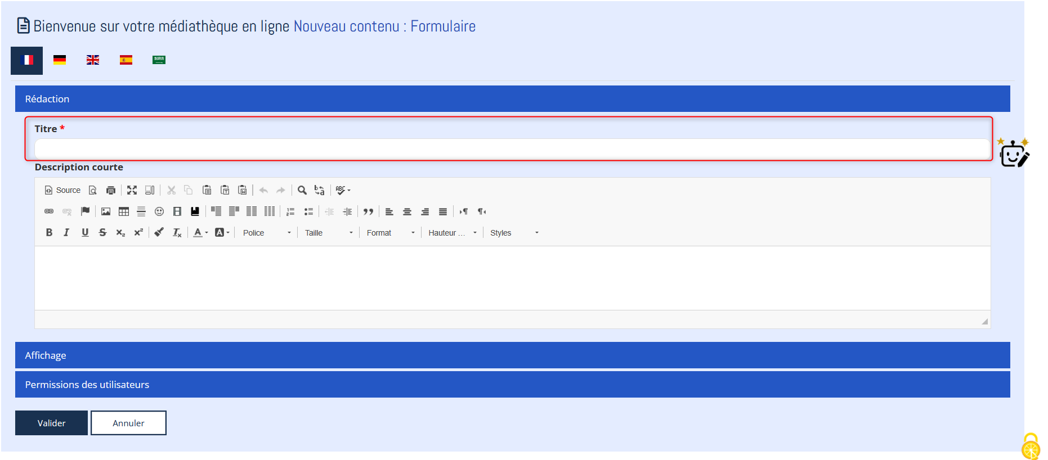Expand the Styles dropdown
This screenshot has width=1048, height=460.
[514, 233]
